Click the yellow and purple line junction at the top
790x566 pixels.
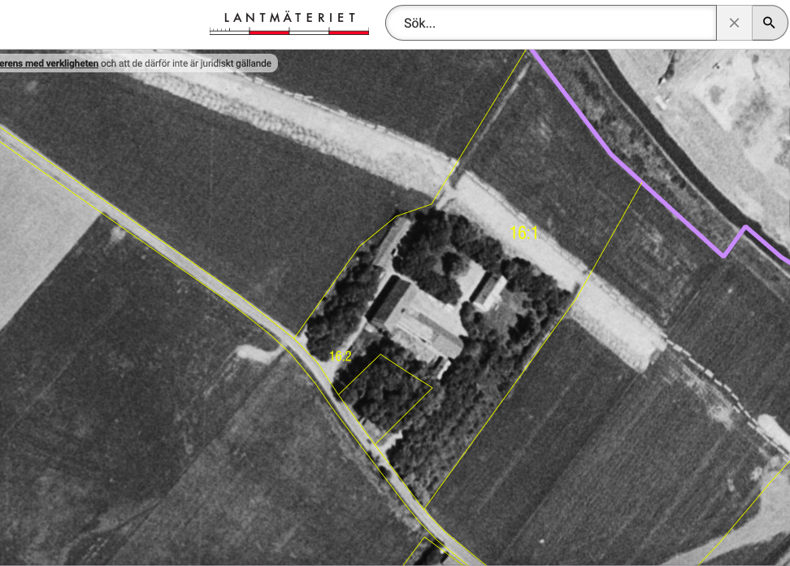pos(532,52)
